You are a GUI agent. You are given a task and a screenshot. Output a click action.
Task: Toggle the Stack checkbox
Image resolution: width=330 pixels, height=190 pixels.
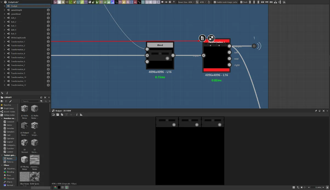coord(241,2)
